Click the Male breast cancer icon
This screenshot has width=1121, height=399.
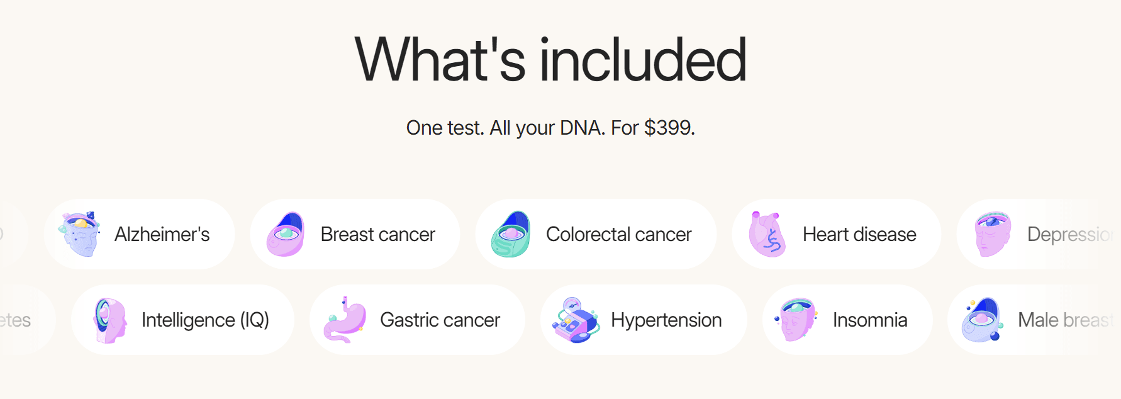pyautogui.click(x=982, y=320)
